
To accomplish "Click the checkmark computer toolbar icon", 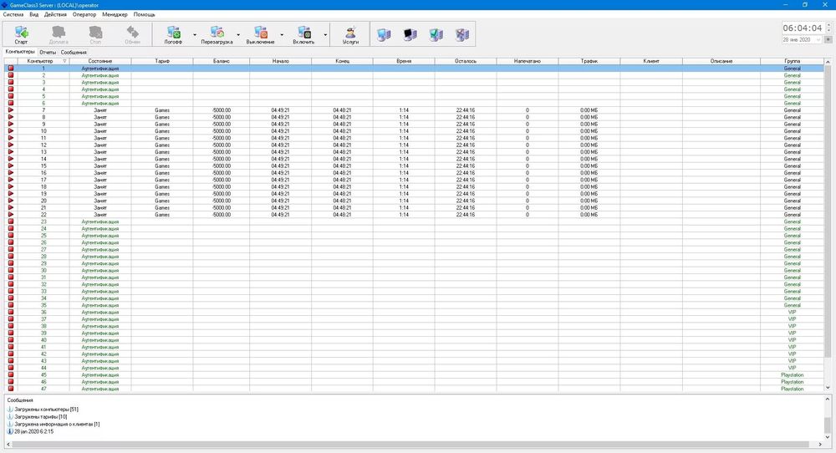I will click(x=436, y=34).
